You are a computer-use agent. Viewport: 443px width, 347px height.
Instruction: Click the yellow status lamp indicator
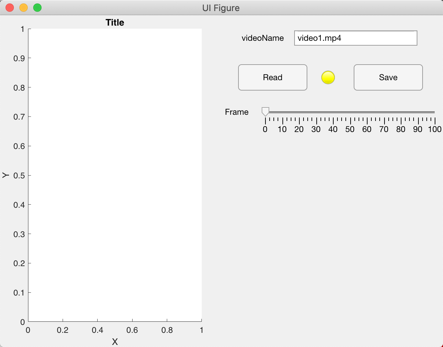(x=328, y=77)
